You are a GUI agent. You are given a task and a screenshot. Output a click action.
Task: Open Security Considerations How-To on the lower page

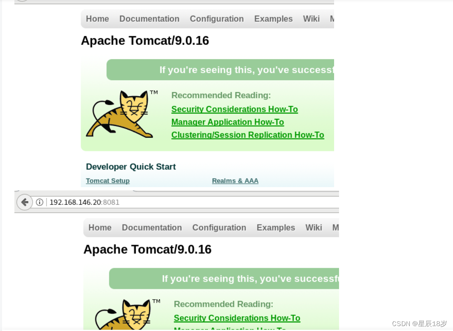point(237,318)
